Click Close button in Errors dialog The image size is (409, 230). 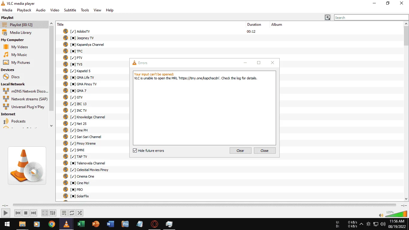[x=264, y=151]
